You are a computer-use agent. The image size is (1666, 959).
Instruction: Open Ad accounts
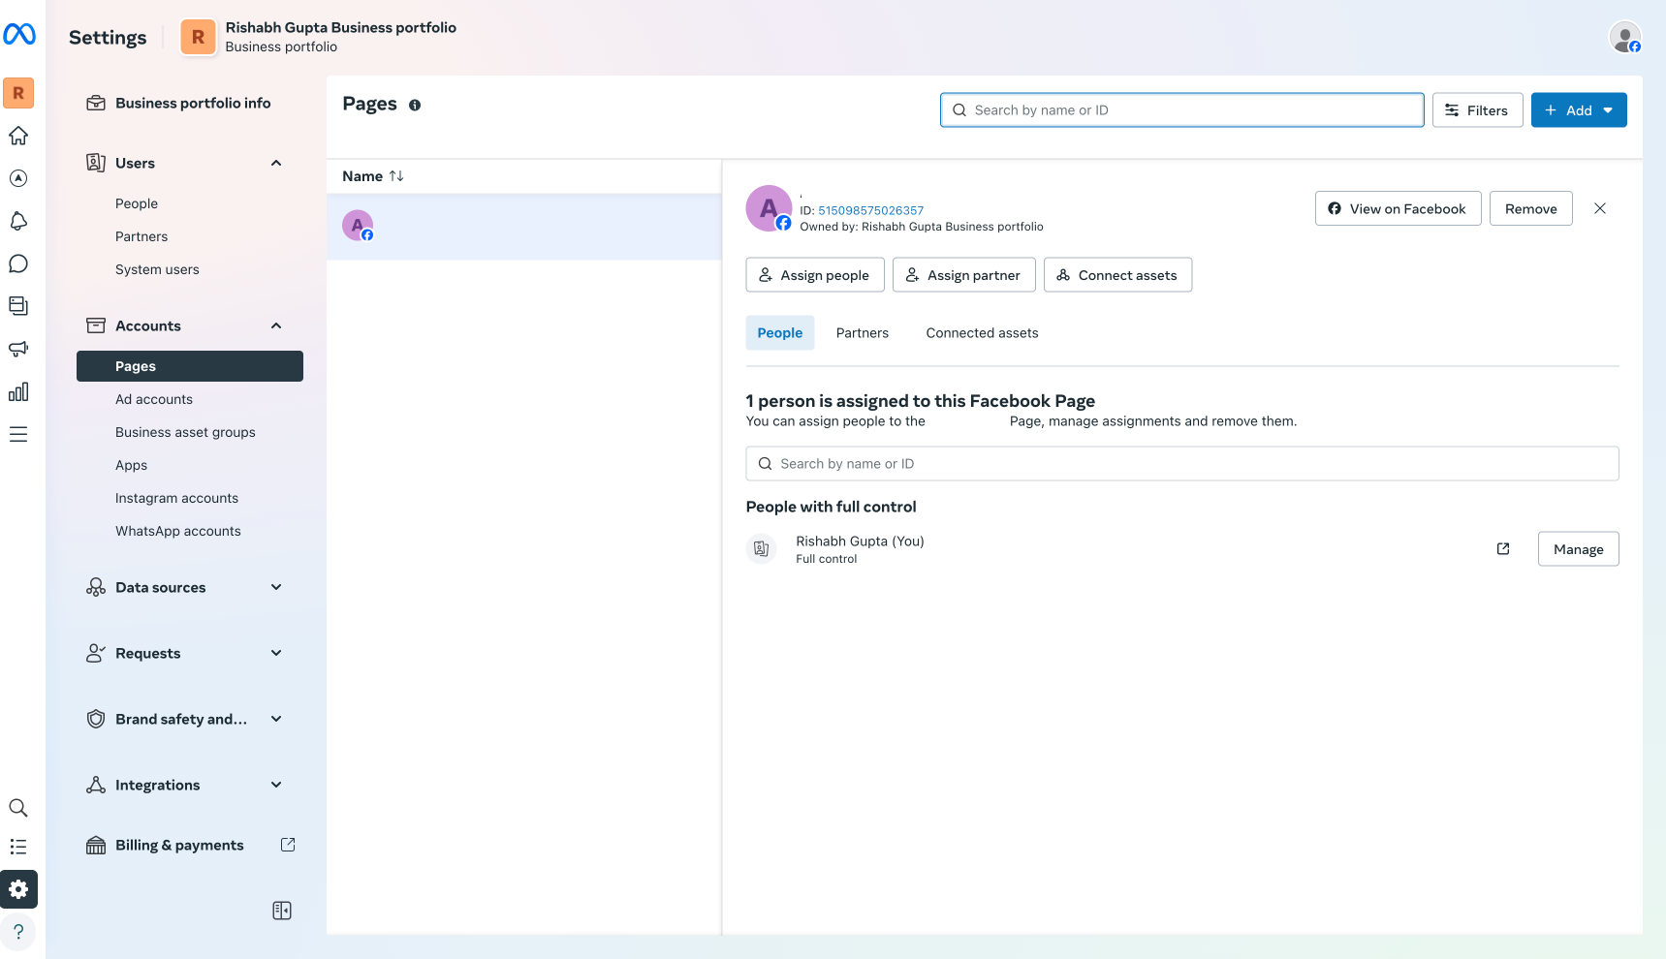154,399
